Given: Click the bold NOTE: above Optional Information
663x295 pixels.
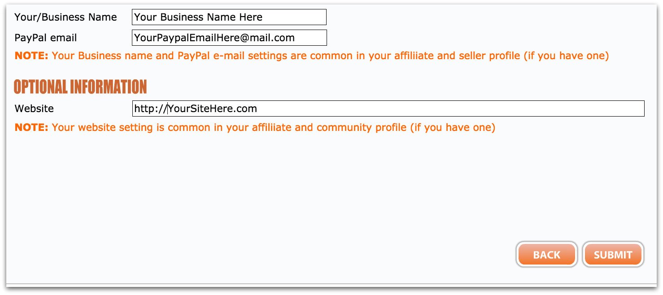Looking at the screenshot, I should pyautogui.click(x=31, y=56).
